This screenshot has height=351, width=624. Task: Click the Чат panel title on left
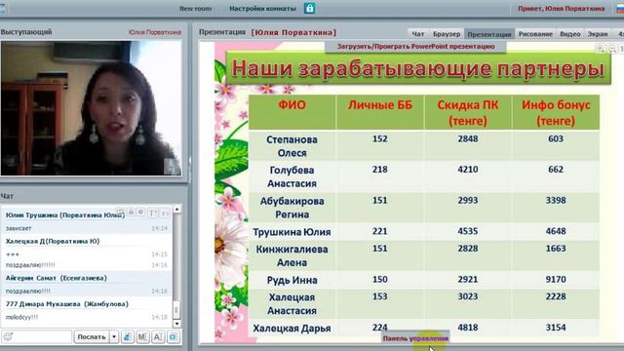(x=7, y=196)
